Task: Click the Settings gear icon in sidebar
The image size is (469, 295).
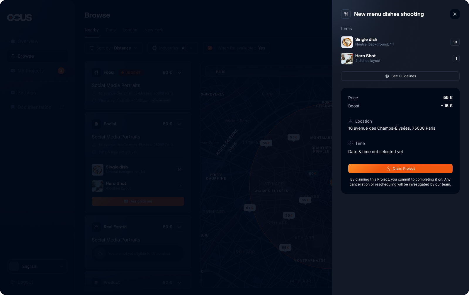Action: [13, 92]
